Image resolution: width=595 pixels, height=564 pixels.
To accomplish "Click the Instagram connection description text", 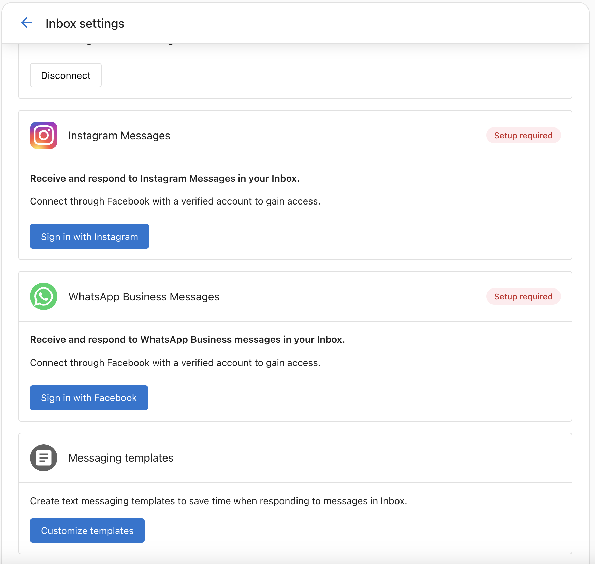I will (175, 201).
